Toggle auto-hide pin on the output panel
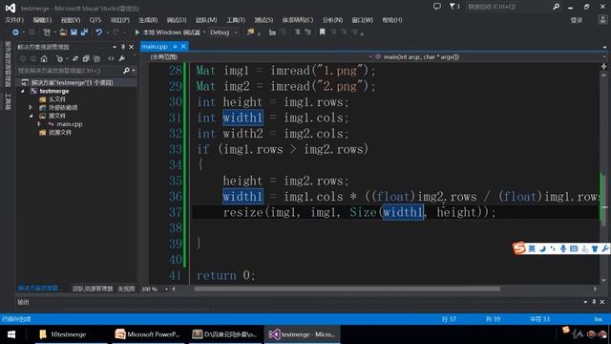The image size is (611, 344). [x=594, y=302]
